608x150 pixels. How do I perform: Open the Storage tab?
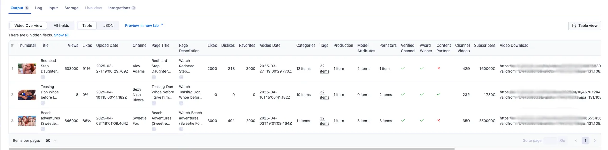tap(71, 8)
